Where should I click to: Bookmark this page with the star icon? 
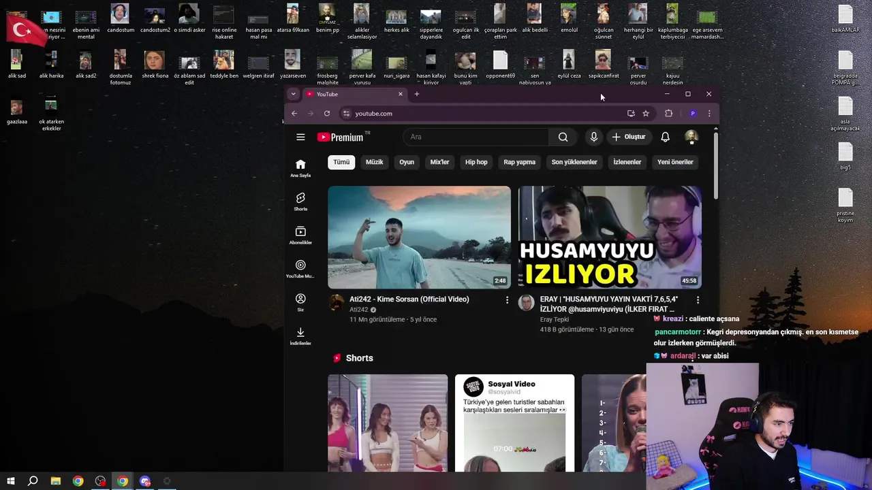[646, 114]
